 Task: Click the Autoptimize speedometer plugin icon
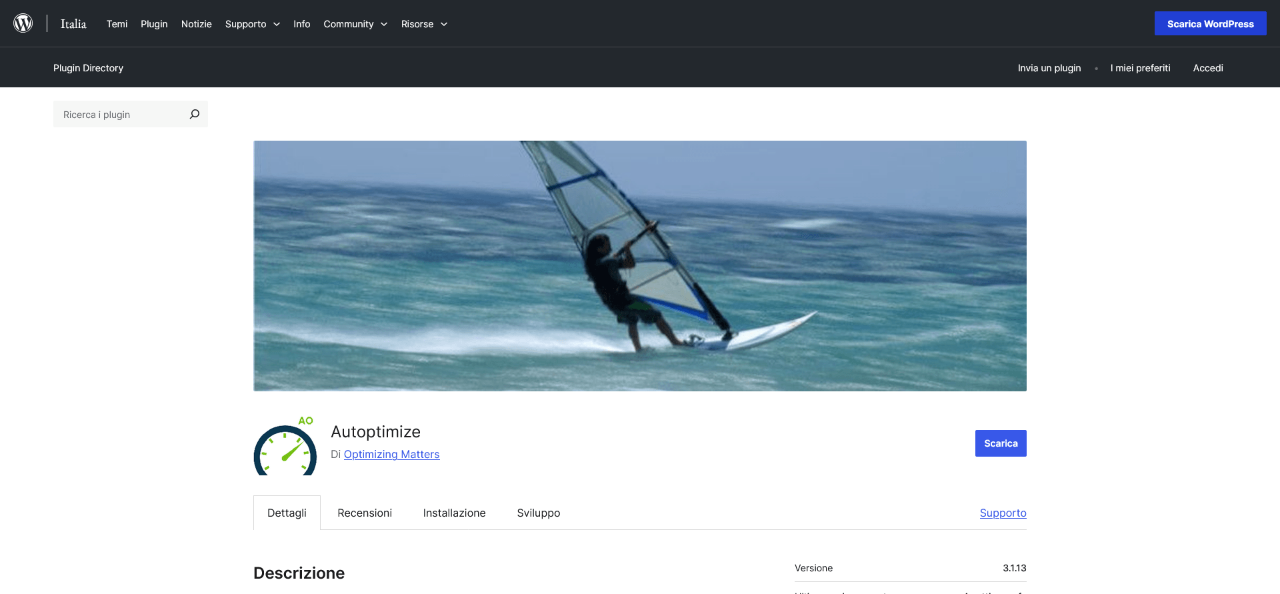click(285, 445)
